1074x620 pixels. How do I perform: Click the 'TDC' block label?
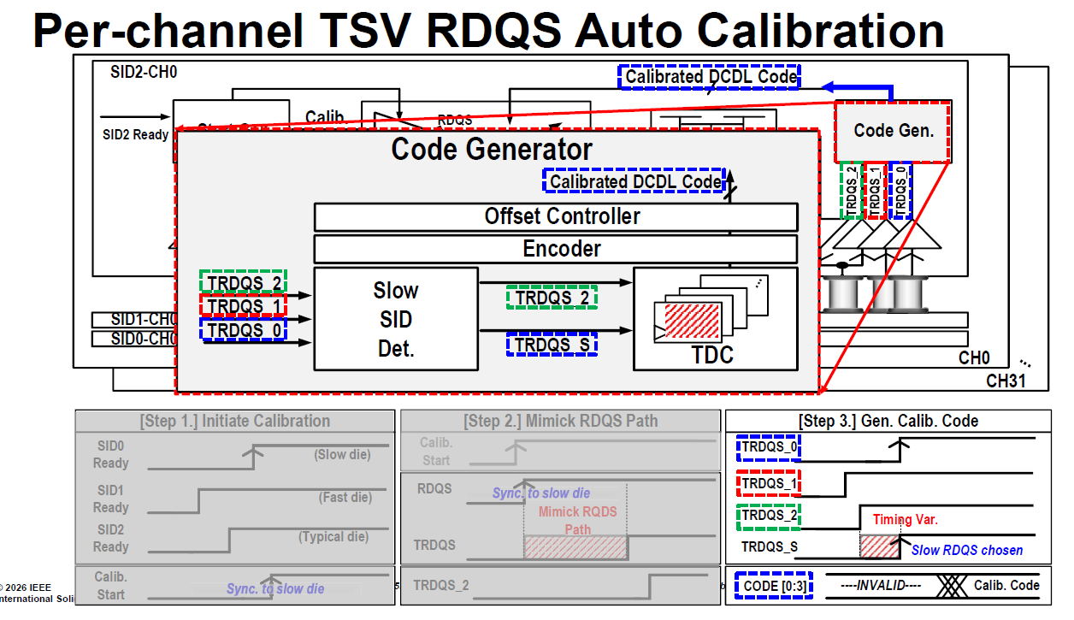click(x=712, y=355)
